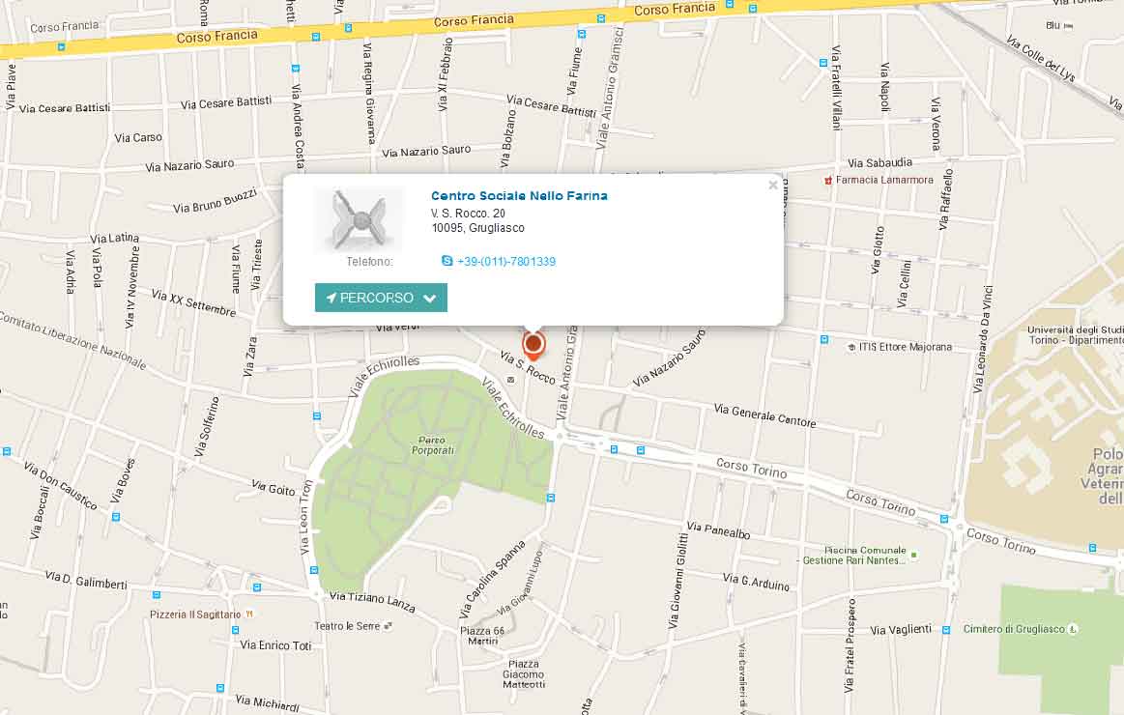The image size is (1124, 715).
Task: Click the Blu hotel icon
Action: coord(1069,26)
